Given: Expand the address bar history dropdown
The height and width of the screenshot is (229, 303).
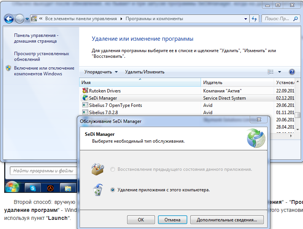Looking at the screenshot, I should click(x=246, y=19).
